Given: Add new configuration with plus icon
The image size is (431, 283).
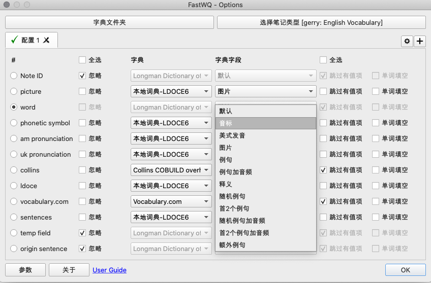Looking at the screenshot, I should (x=420, y=41).
